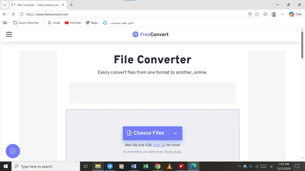Open Excel from the taskbar
This screenshot has width=305, height=171.
click(x=145, y=166)
